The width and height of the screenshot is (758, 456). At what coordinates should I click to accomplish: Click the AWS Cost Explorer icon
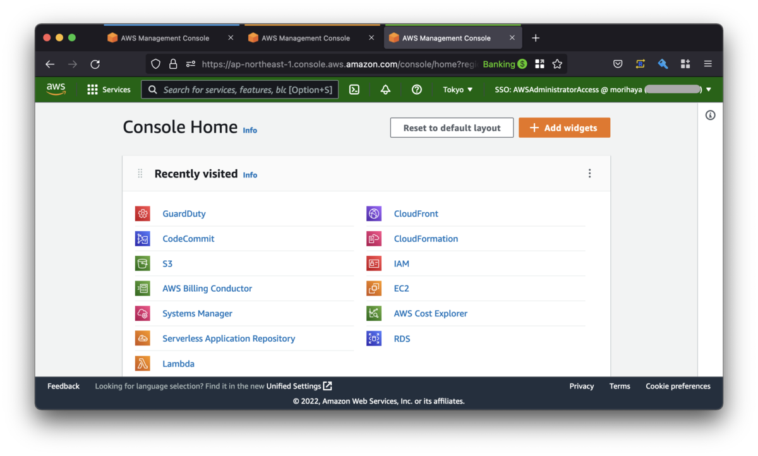pos(374,313)
